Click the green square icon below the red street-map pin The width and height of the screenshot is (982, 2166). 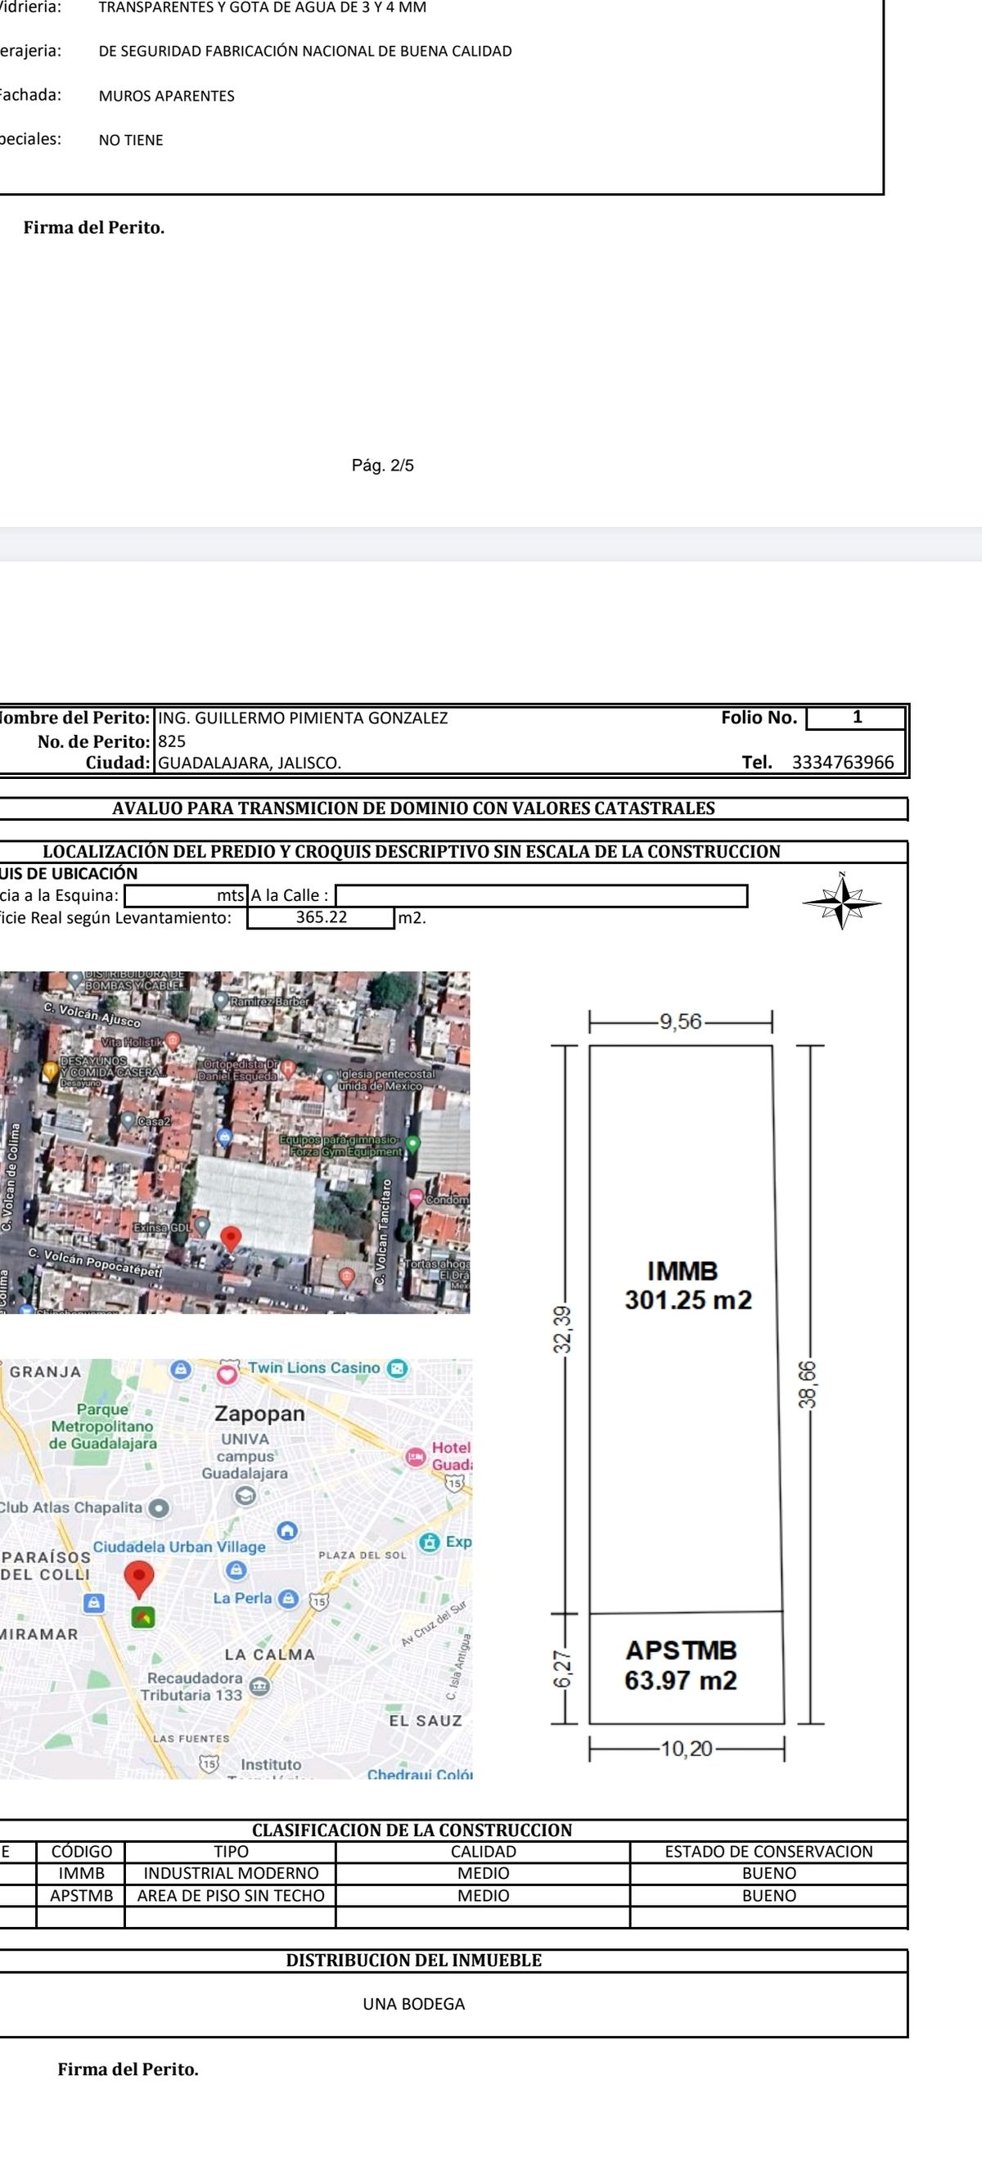pyautogui.click(x=143, y=1617)
